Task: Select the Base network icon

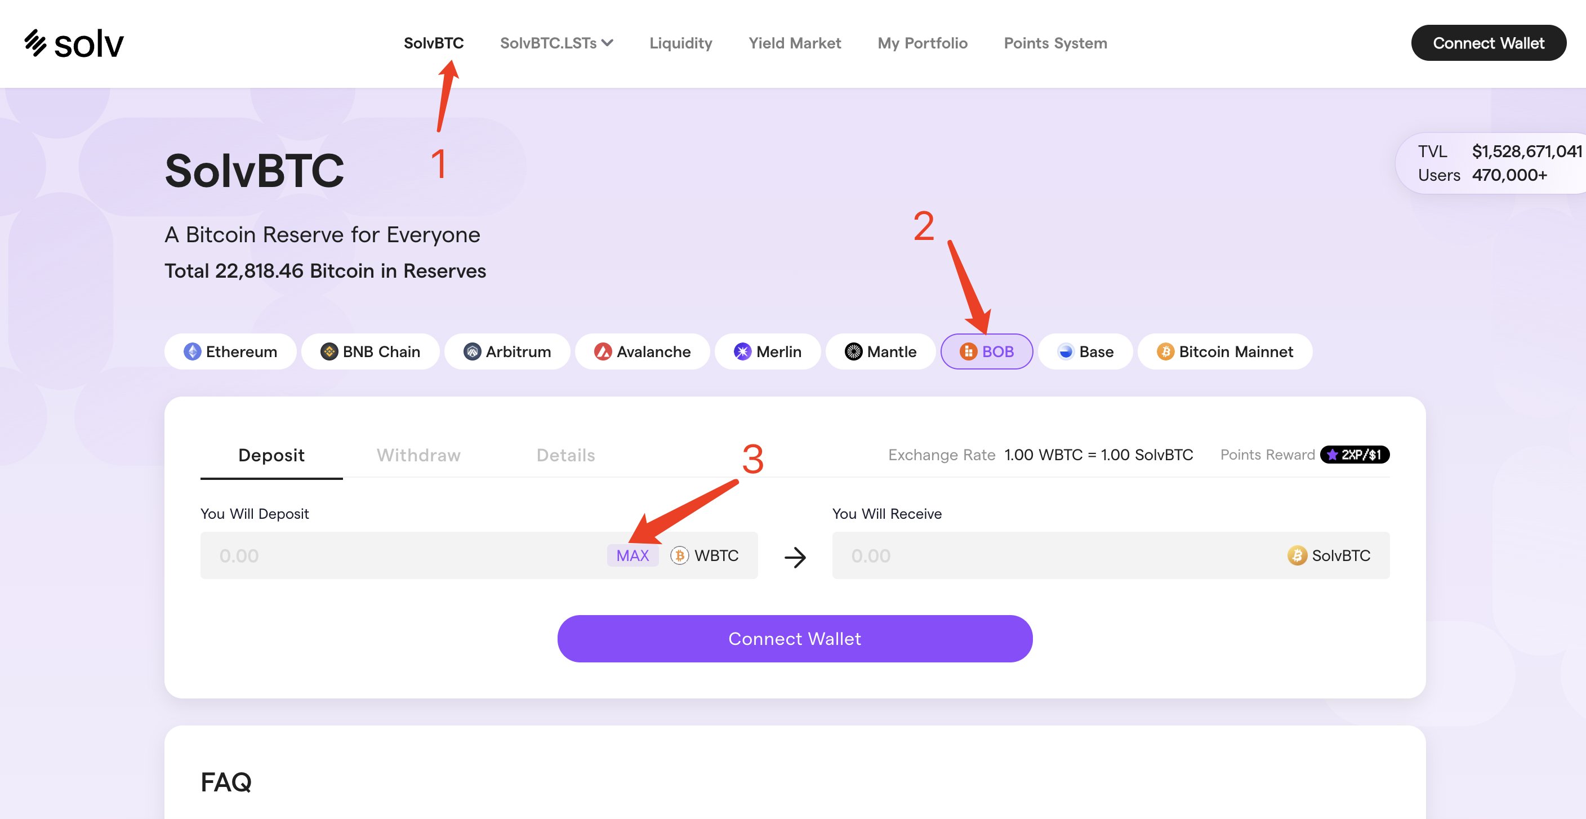Action: tap(1066, 351)
